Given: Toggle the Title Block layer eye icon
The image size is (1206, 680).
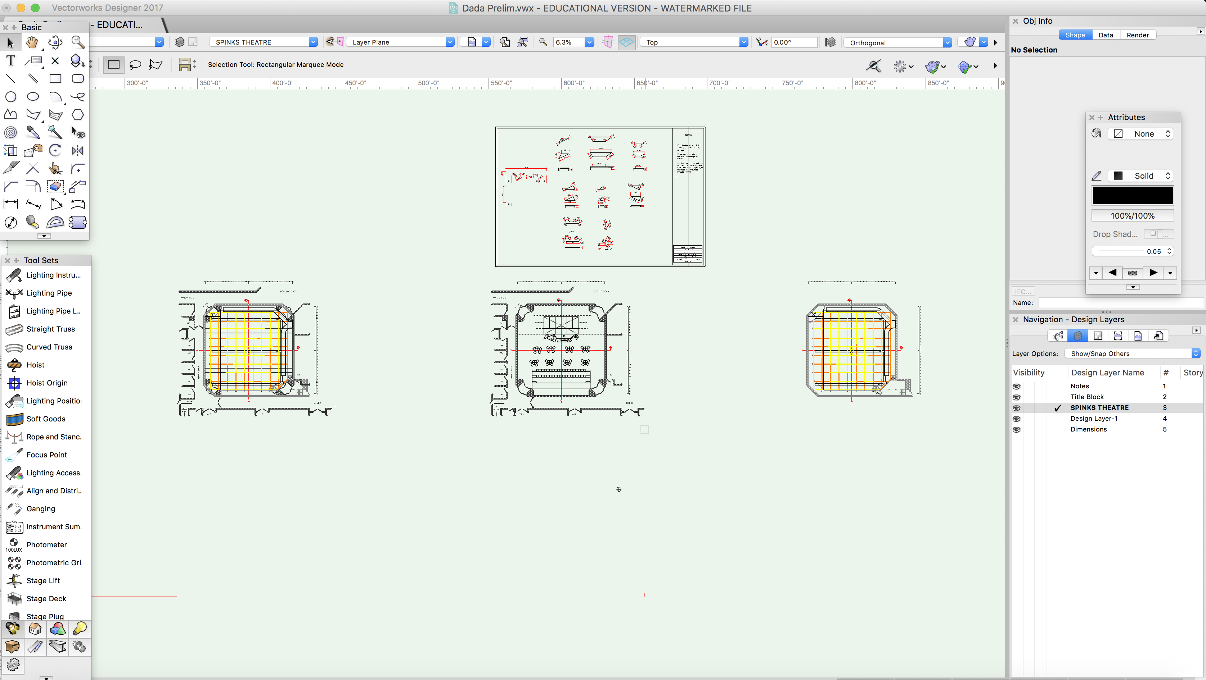Looking at the screenshot, I should tap(1017, 397).
